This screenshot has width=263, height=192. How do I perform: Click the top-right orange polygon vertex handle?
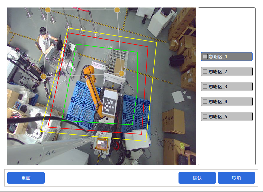pyautogui.click(x=117, y=10)
